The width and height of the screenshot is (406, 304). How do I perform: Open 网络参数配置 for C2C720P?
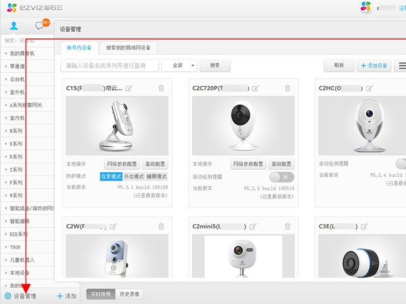tap(248, 164)
